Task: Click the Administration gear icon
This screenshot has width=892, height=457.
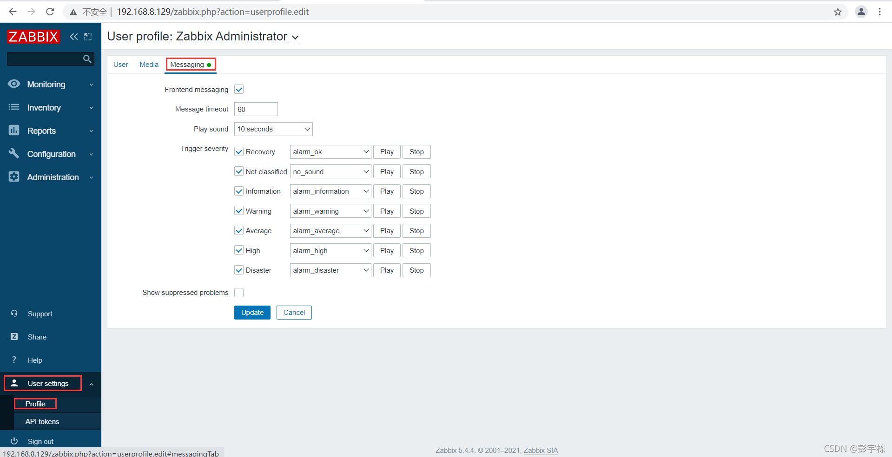Action: 14,176
